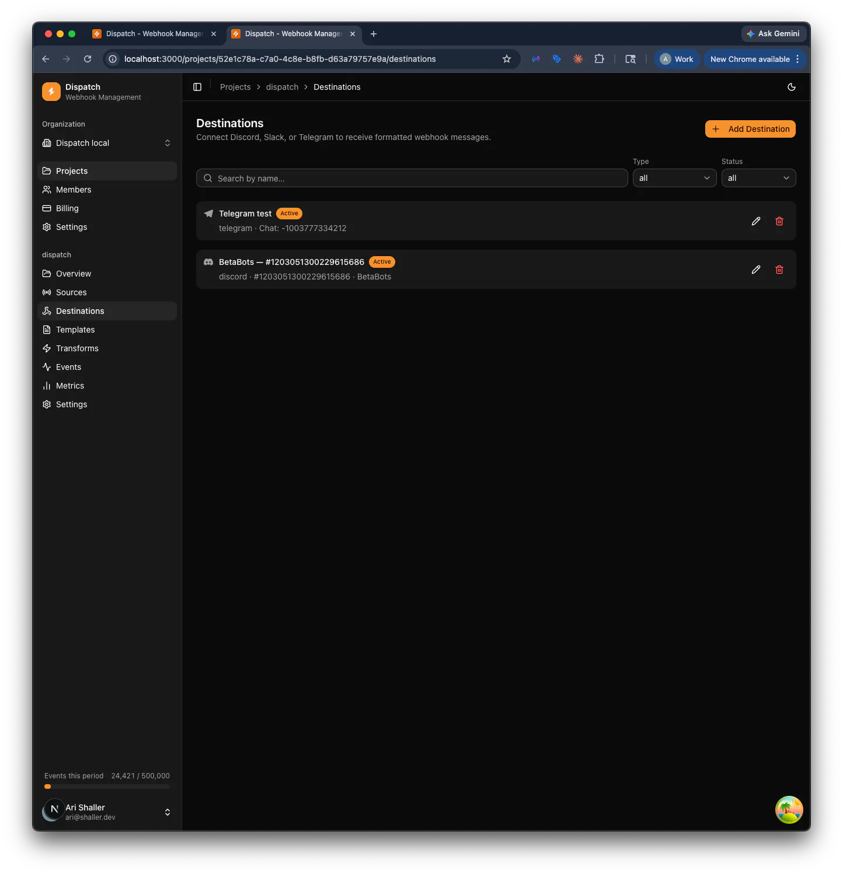
Task: Click the BetaBots destination name
Action: (291, 262)
